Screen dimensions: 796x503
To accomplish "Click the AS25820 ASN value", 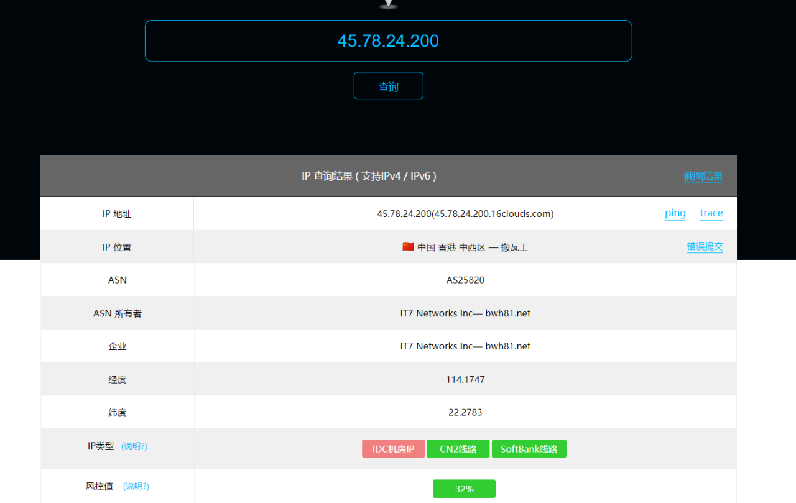I will [x=465, y=280].
